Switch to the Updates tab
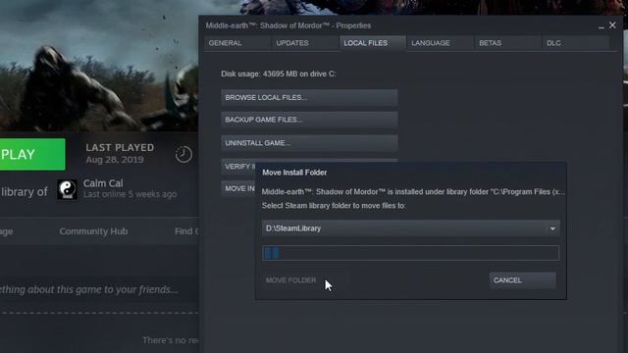The image size is (628, 353). (x=304, y=43)
